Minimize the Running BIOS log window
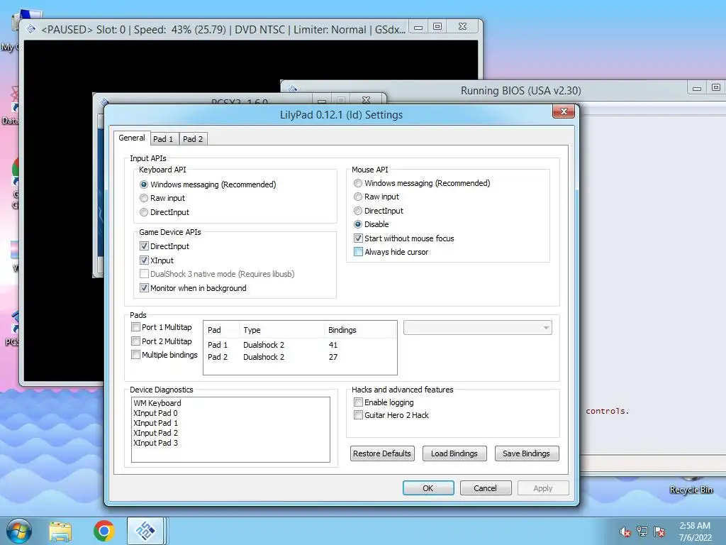Image resolution: width=726 pixels, height=545 pixels. (x=697, y=87)
